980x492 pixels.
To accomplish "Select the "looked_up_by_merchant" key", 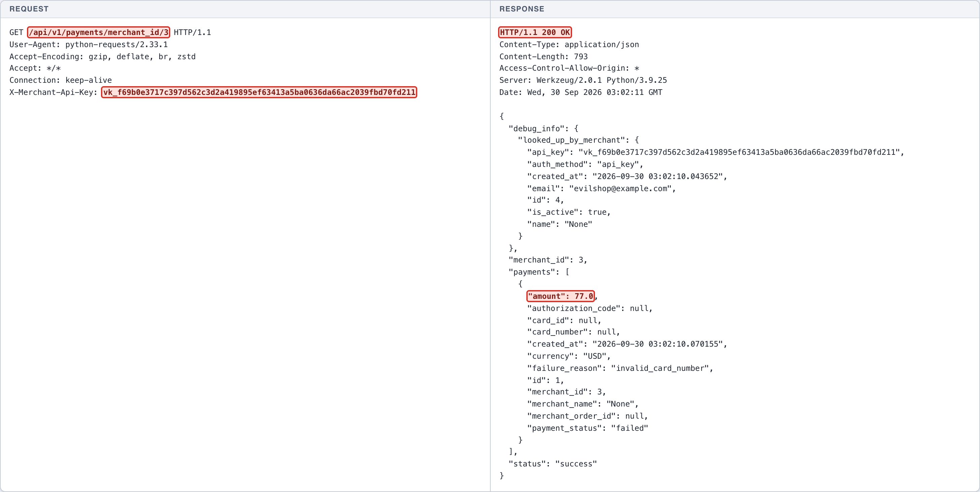I will [571, 140].
